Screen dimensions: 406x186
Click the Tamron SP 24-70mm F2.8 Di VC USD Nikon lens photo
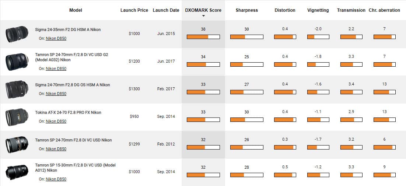(x=17, y=144)
